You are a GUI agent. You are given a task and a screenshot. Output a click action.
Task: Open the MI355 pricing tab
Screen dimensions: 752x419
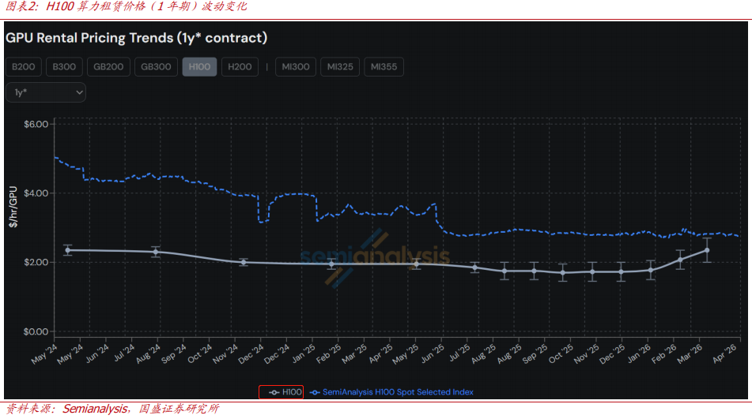pyautogui.click(x=384, y=67)
